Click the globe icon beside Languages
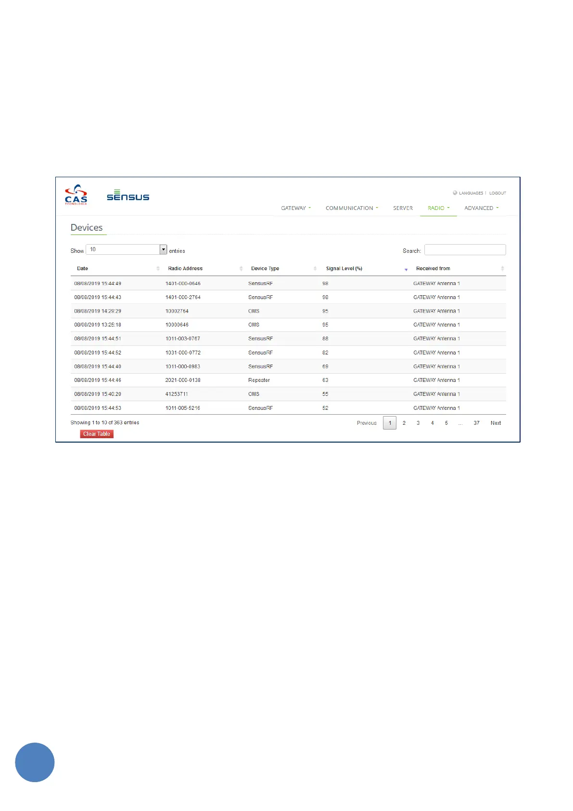The height and width of the screenshot is (811, 573). point(455,193)
